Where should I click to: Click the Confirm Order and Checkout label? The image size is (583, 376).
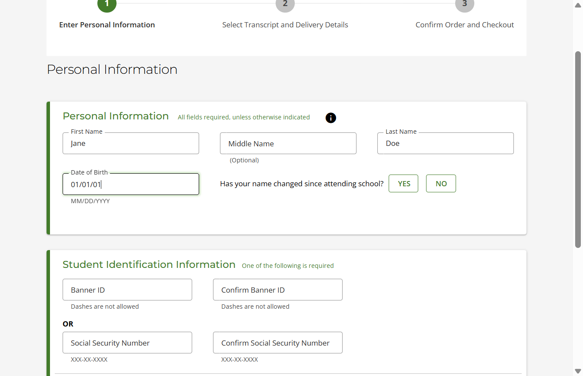(x=465, y=25)
